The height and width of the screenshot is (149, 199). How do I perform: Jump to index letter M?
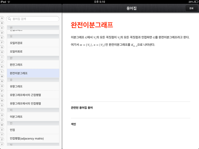click(x=2, y=76)
